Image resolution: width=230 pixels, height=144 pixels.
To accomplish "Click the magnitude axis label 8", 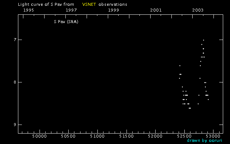I will [x=15, y=82].
